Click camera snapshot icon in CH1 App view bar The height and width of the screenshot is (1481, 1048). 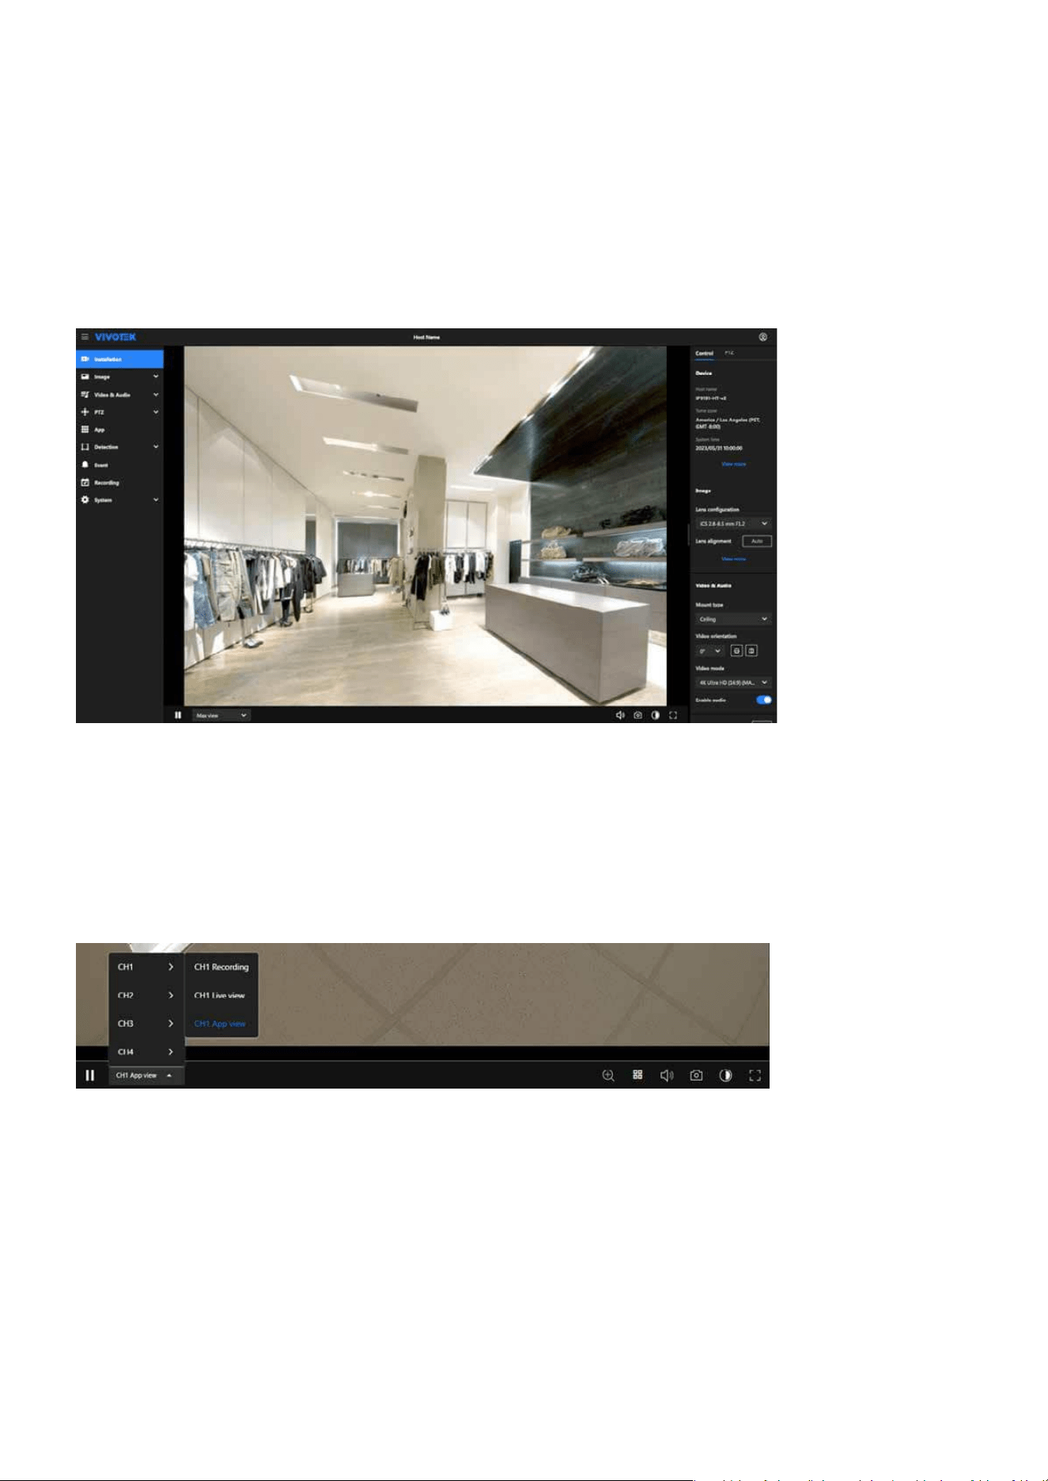[696, 1075]
